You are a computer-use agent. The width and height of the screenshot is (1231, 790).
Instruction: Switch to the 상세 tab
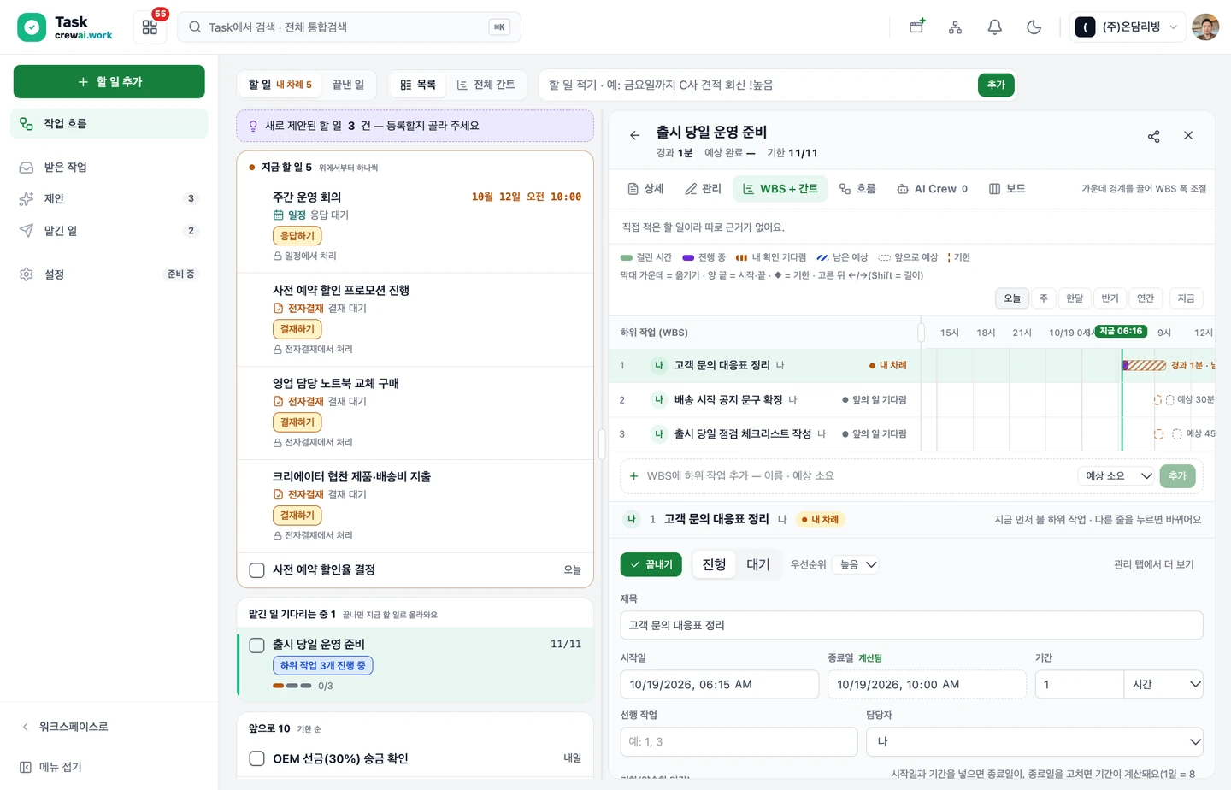645,189
